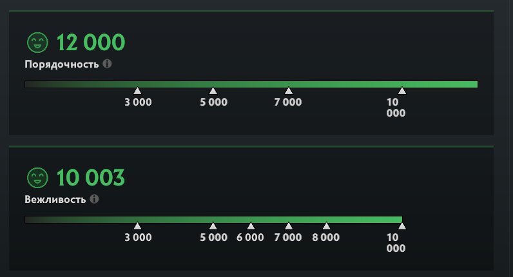Viewport: 513px width, 277px height.
Task: Select the 10 000 triangle marker on Вежливость bar
Action: 402,226
